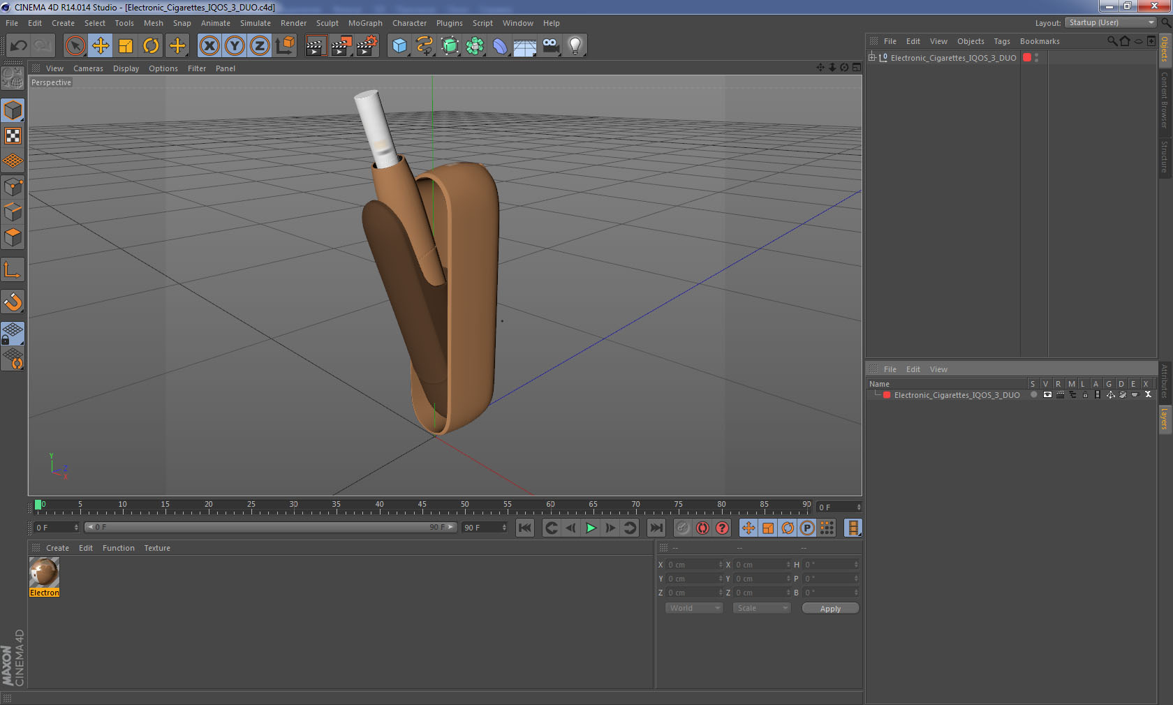Click the Object Manager search icon

[1112, 41]
